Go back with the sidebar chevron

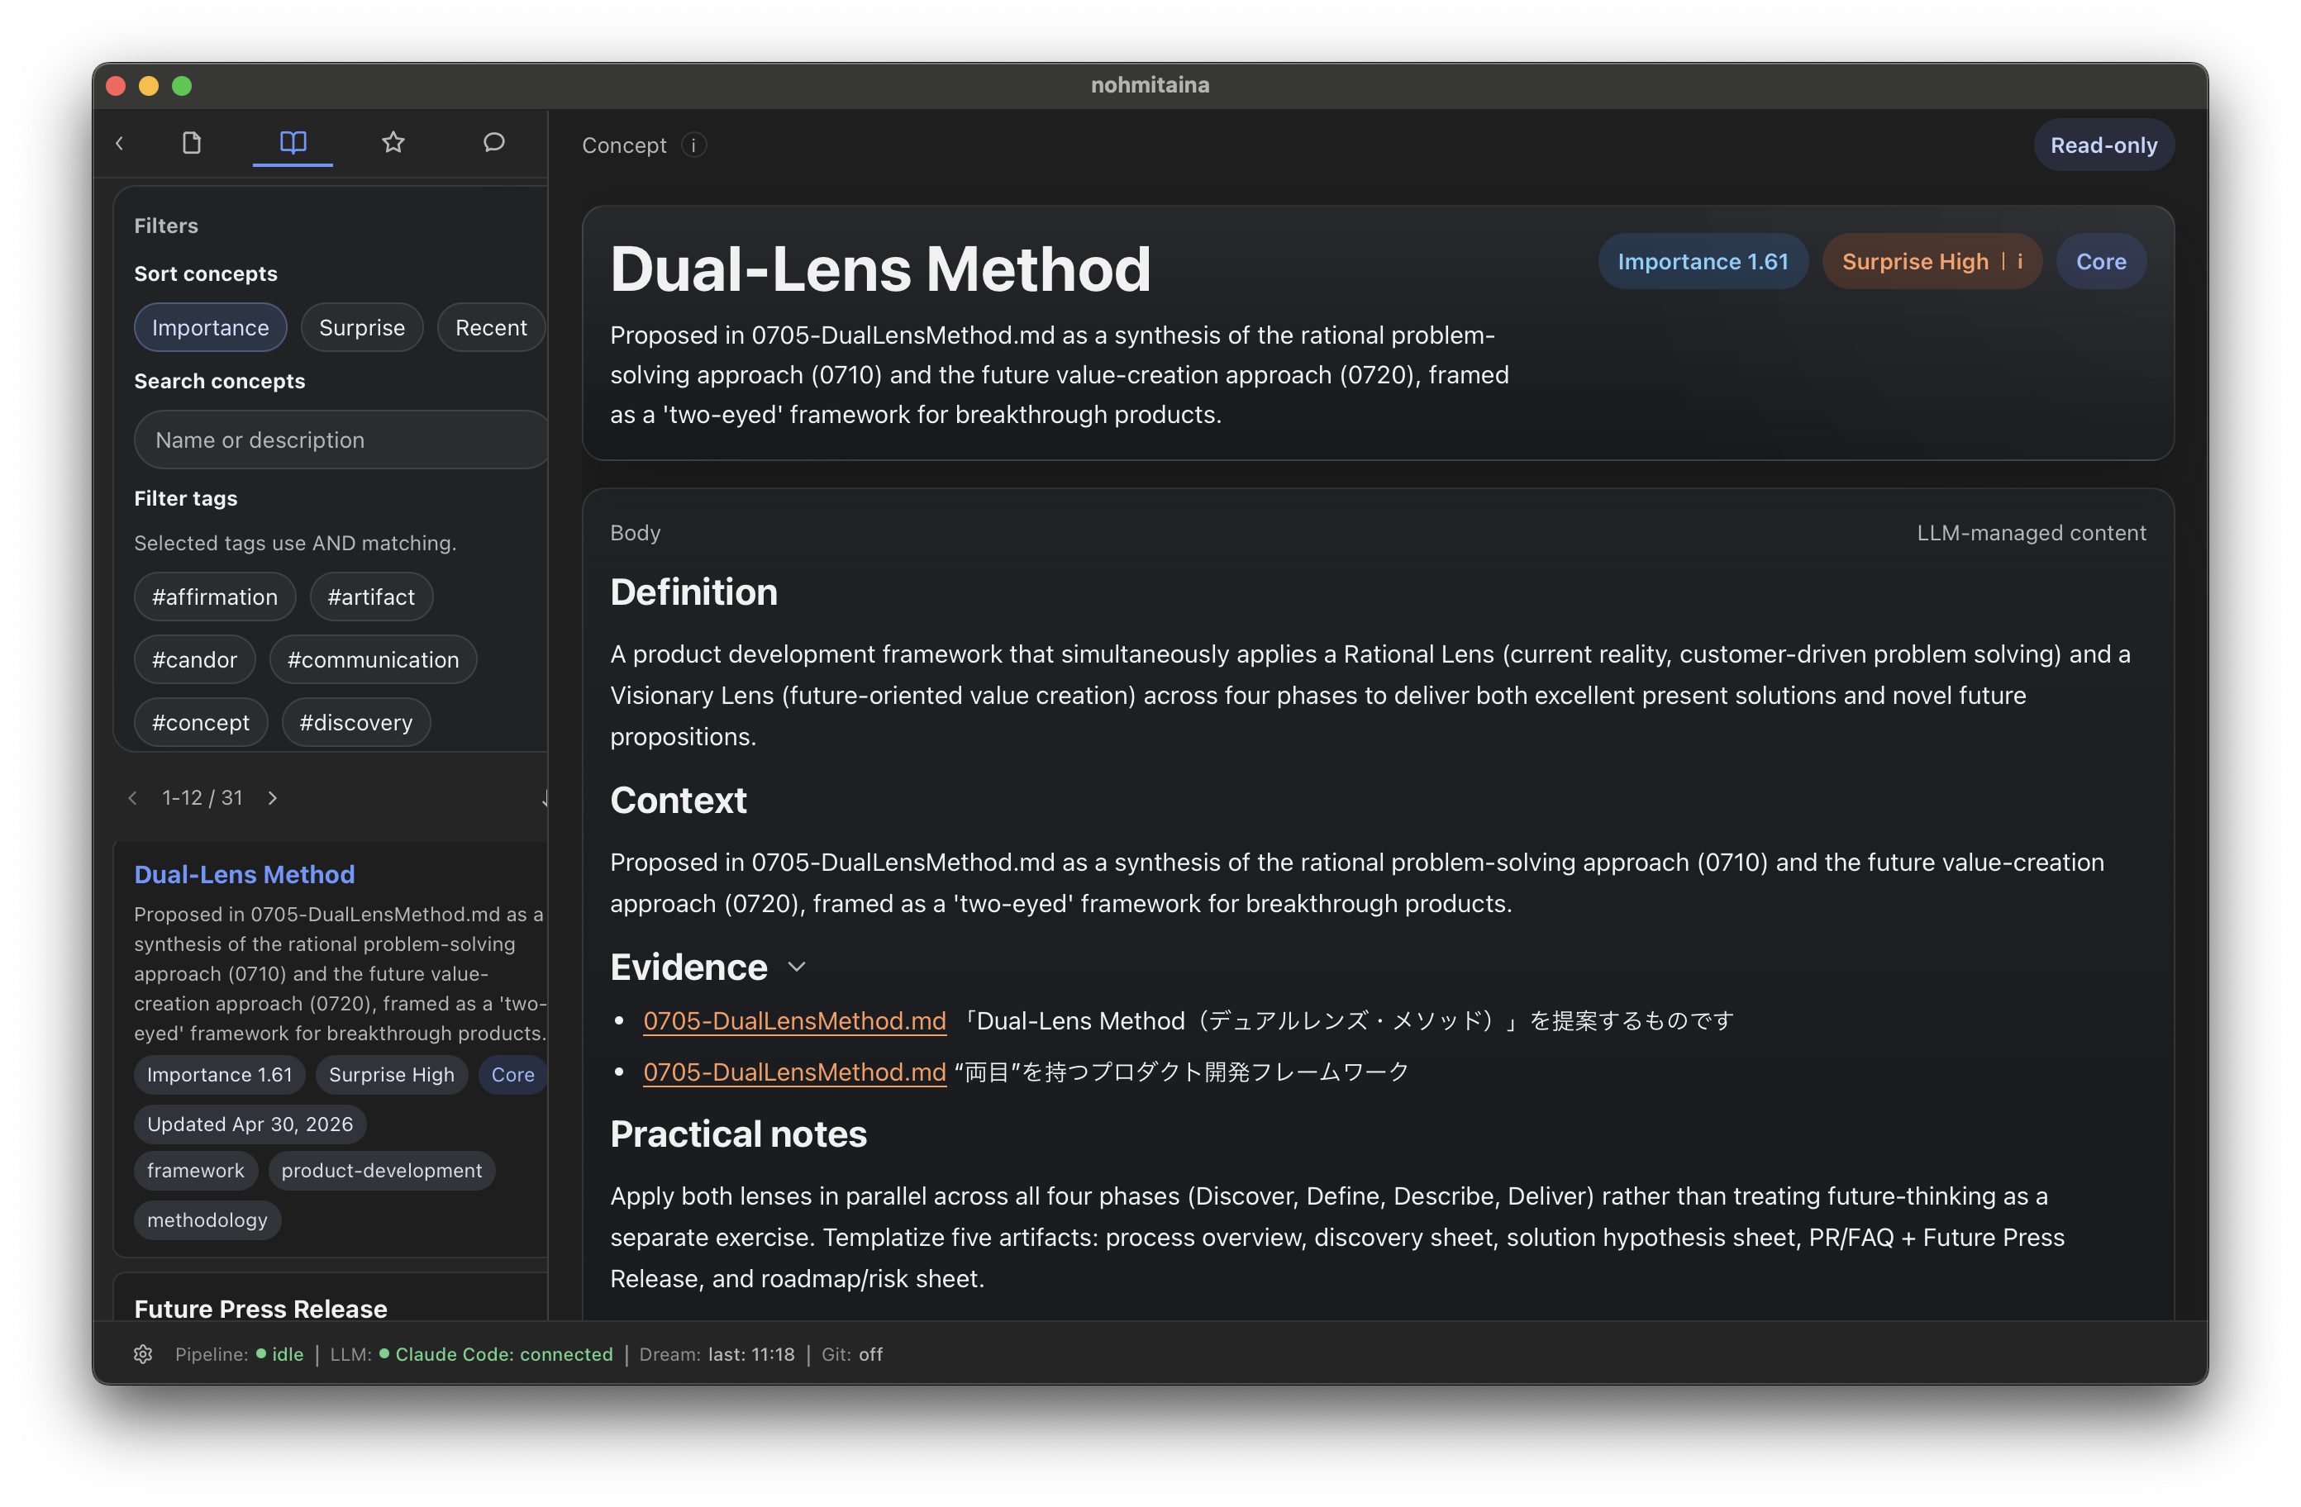point(120,143)
